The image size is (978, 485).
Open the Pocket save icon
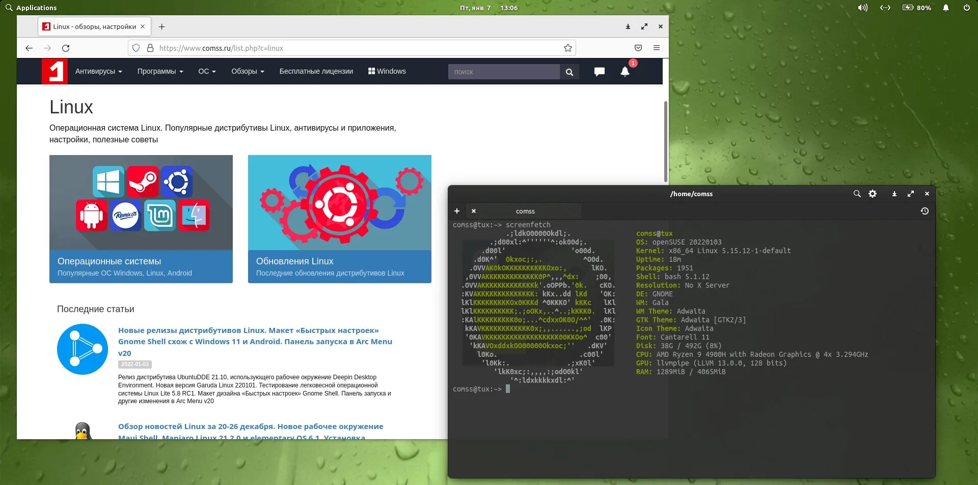click(638, 48)
